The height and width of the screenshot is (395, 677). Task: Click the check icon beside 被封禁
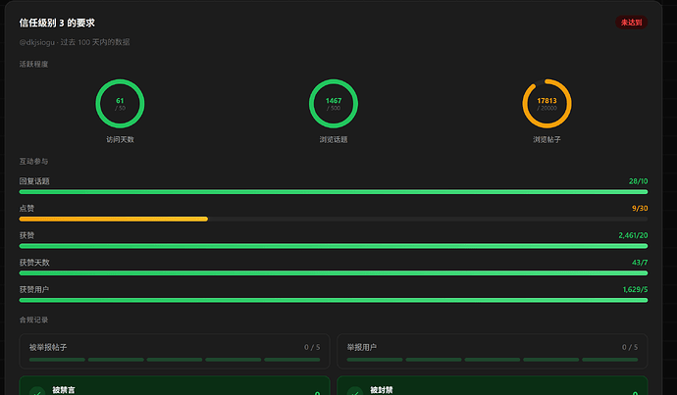coord(355,391)
